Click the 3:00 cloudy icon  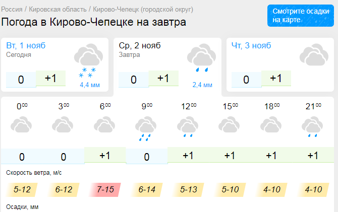point(64,125)
